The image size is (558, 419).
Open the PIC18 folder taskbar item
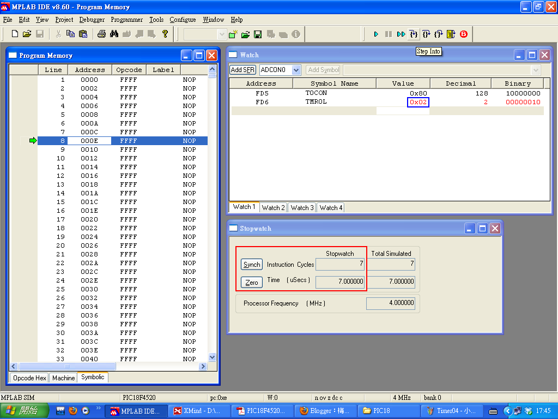(389, 411)
